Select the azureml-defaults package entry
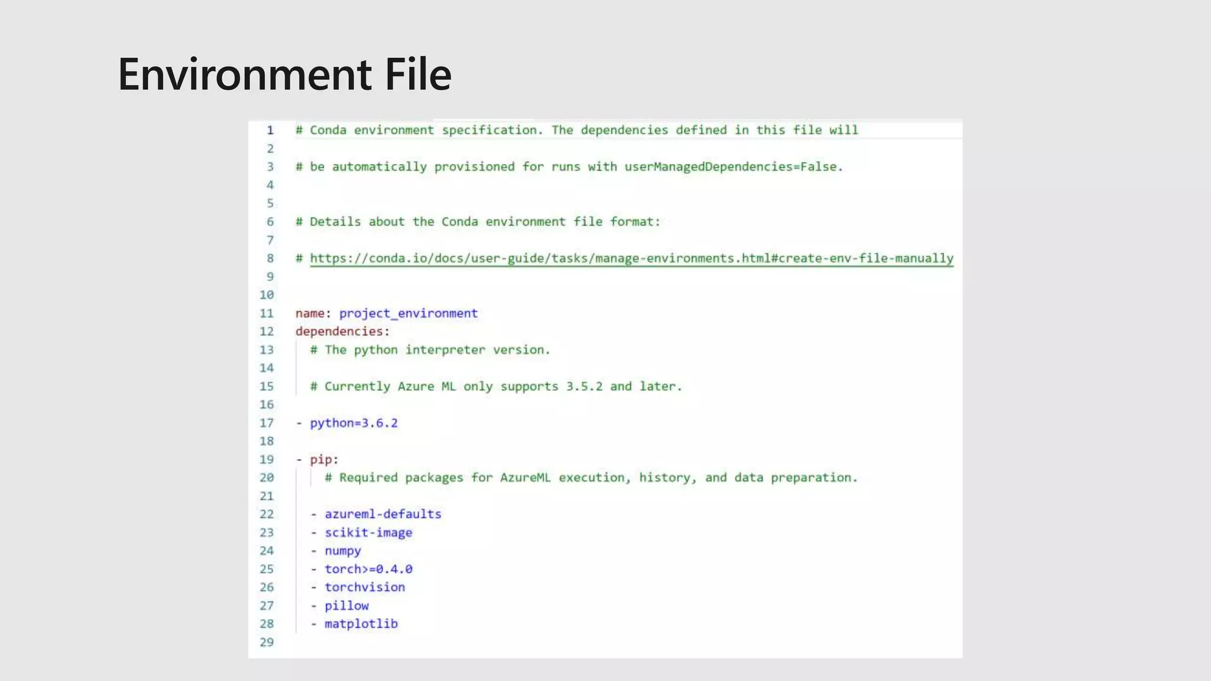 (383, 514)
